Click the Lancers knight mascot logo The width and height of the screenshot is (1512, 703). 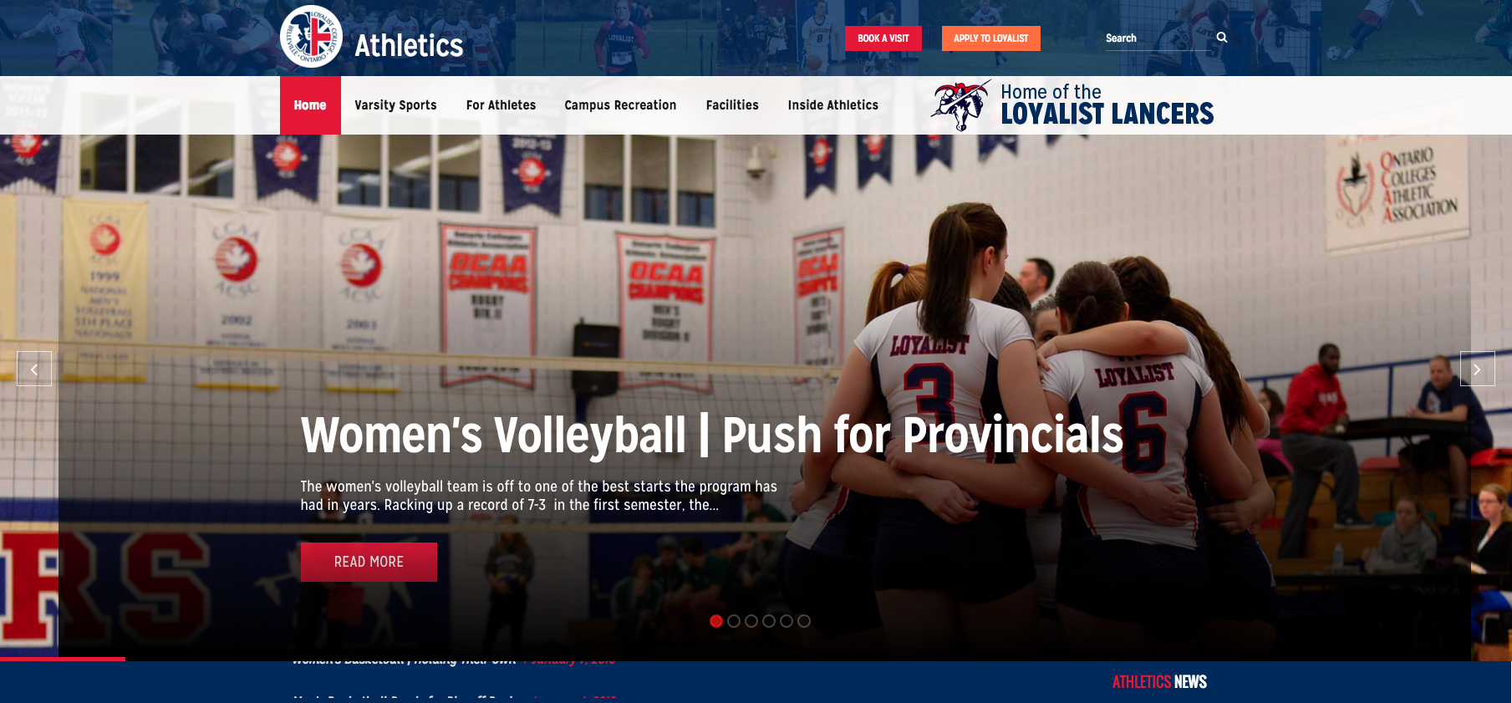(x=961, y=105)
